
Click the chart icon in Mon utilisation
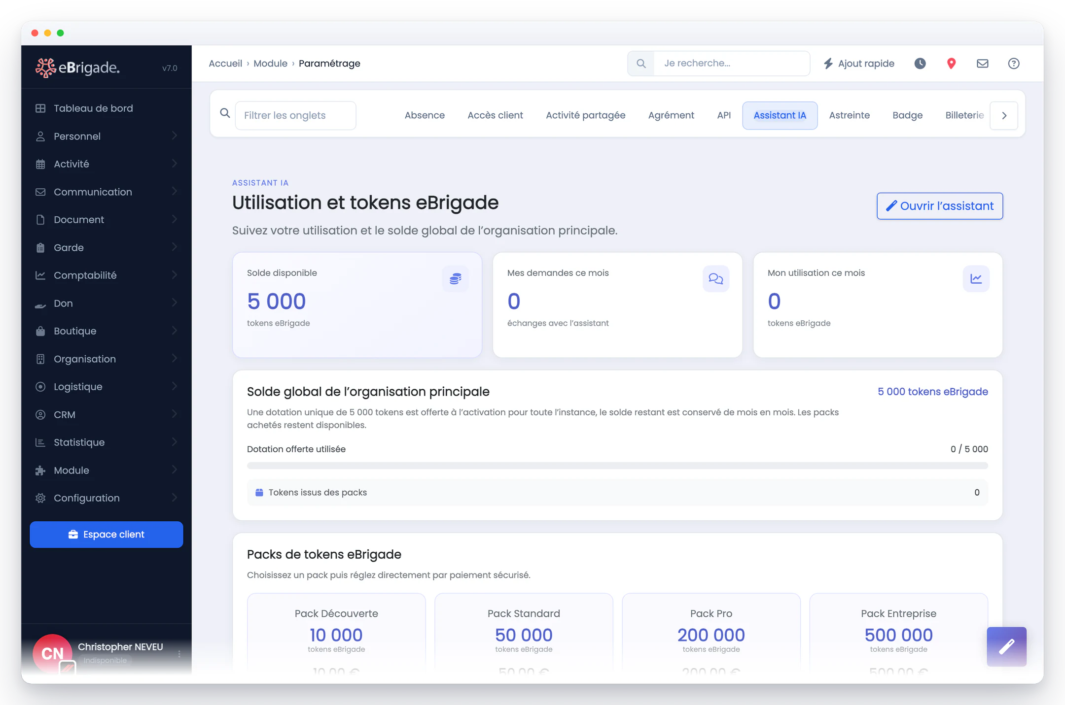pyautogui.click(x=976, y=279)
